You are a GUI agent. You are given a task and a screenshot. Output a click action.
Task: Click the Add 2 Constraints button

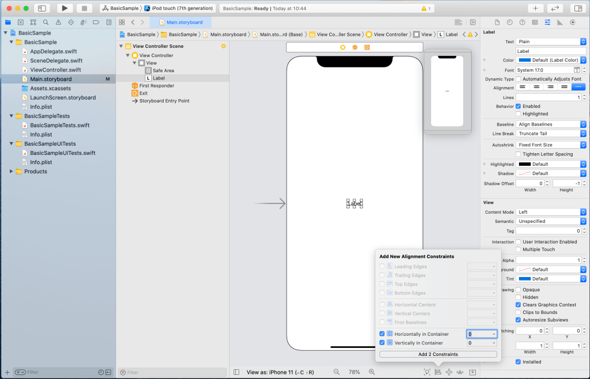(438, 354)
